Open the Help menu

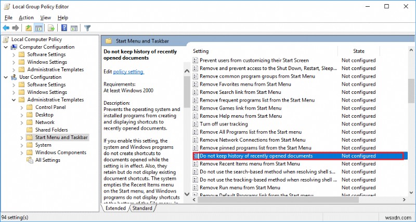pos(63,18)
